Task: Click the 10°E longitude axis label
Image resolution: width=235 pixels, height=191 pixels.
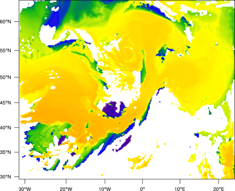Action: click(180, 189)
